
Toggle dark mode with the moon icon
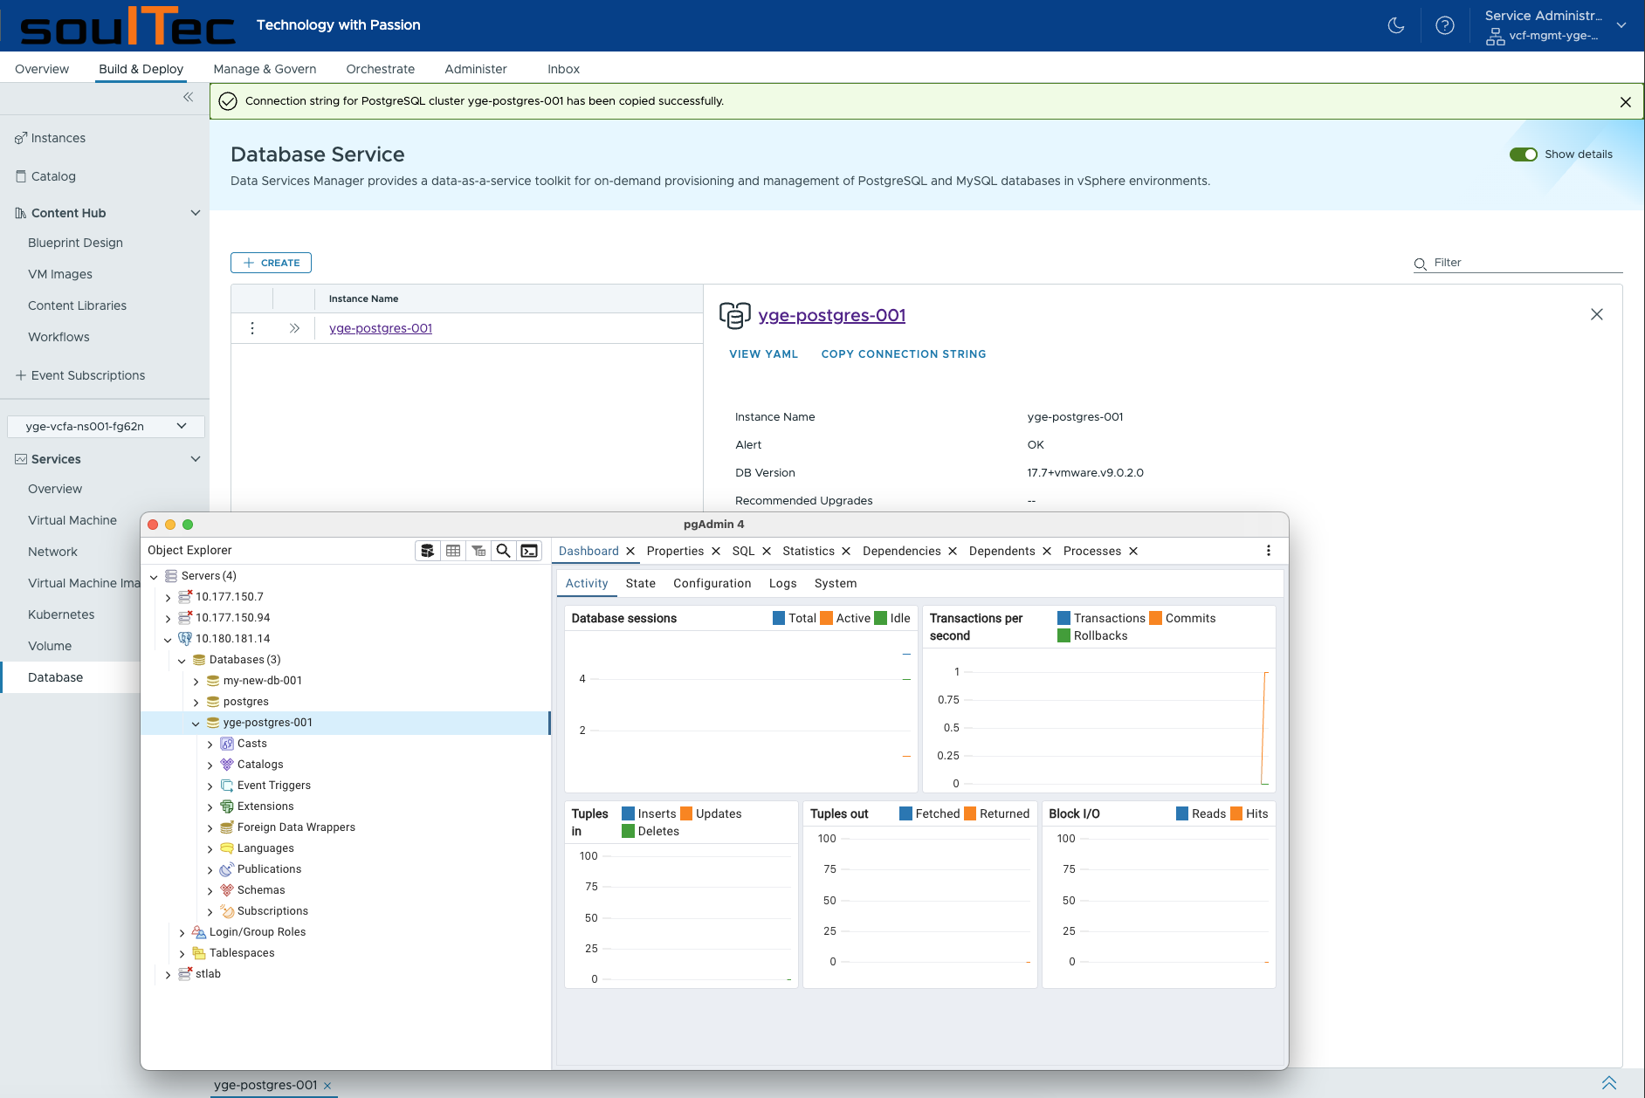pyautogui.click(x=1395, y=25)
